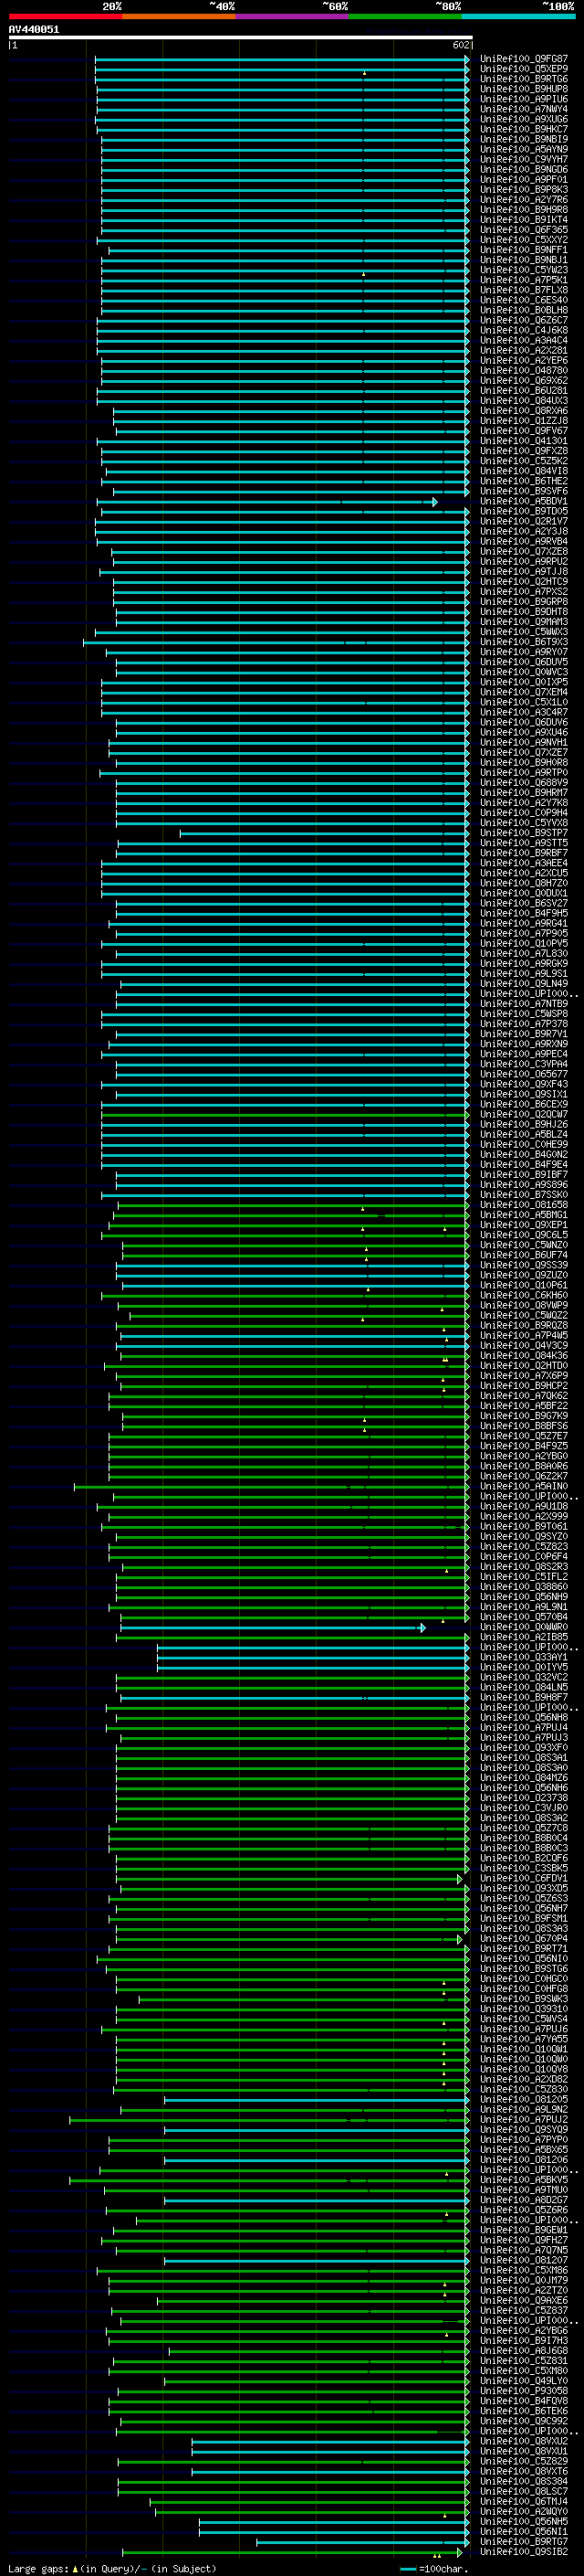
Task: Click the orange ~40% identity legend bar
Action: pyautogui.click(x=179, y=16)
